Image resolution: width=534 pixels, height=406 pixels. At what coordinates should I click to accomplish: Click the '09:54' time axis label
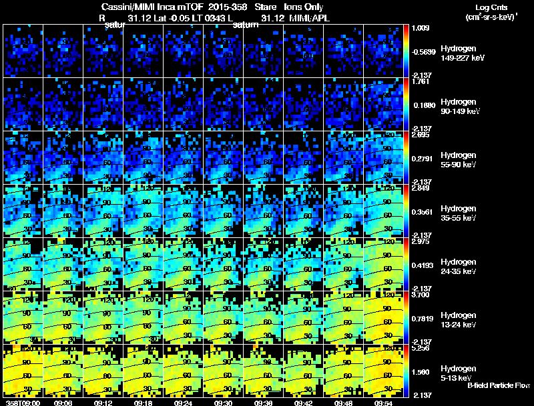[x=383, y=403]
